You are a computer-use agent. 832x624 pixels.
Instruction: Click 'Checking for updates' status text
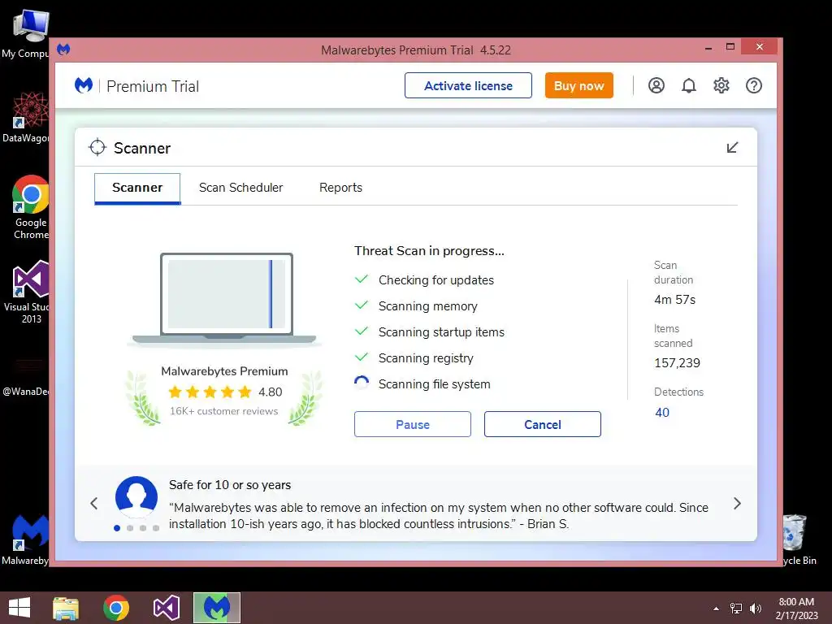coord(436,280)
